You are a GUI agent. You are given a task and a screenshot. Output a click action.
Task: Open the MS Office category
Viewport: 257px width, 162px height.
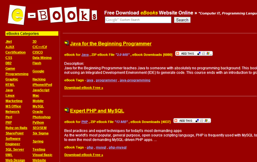(x=13, y=106)
